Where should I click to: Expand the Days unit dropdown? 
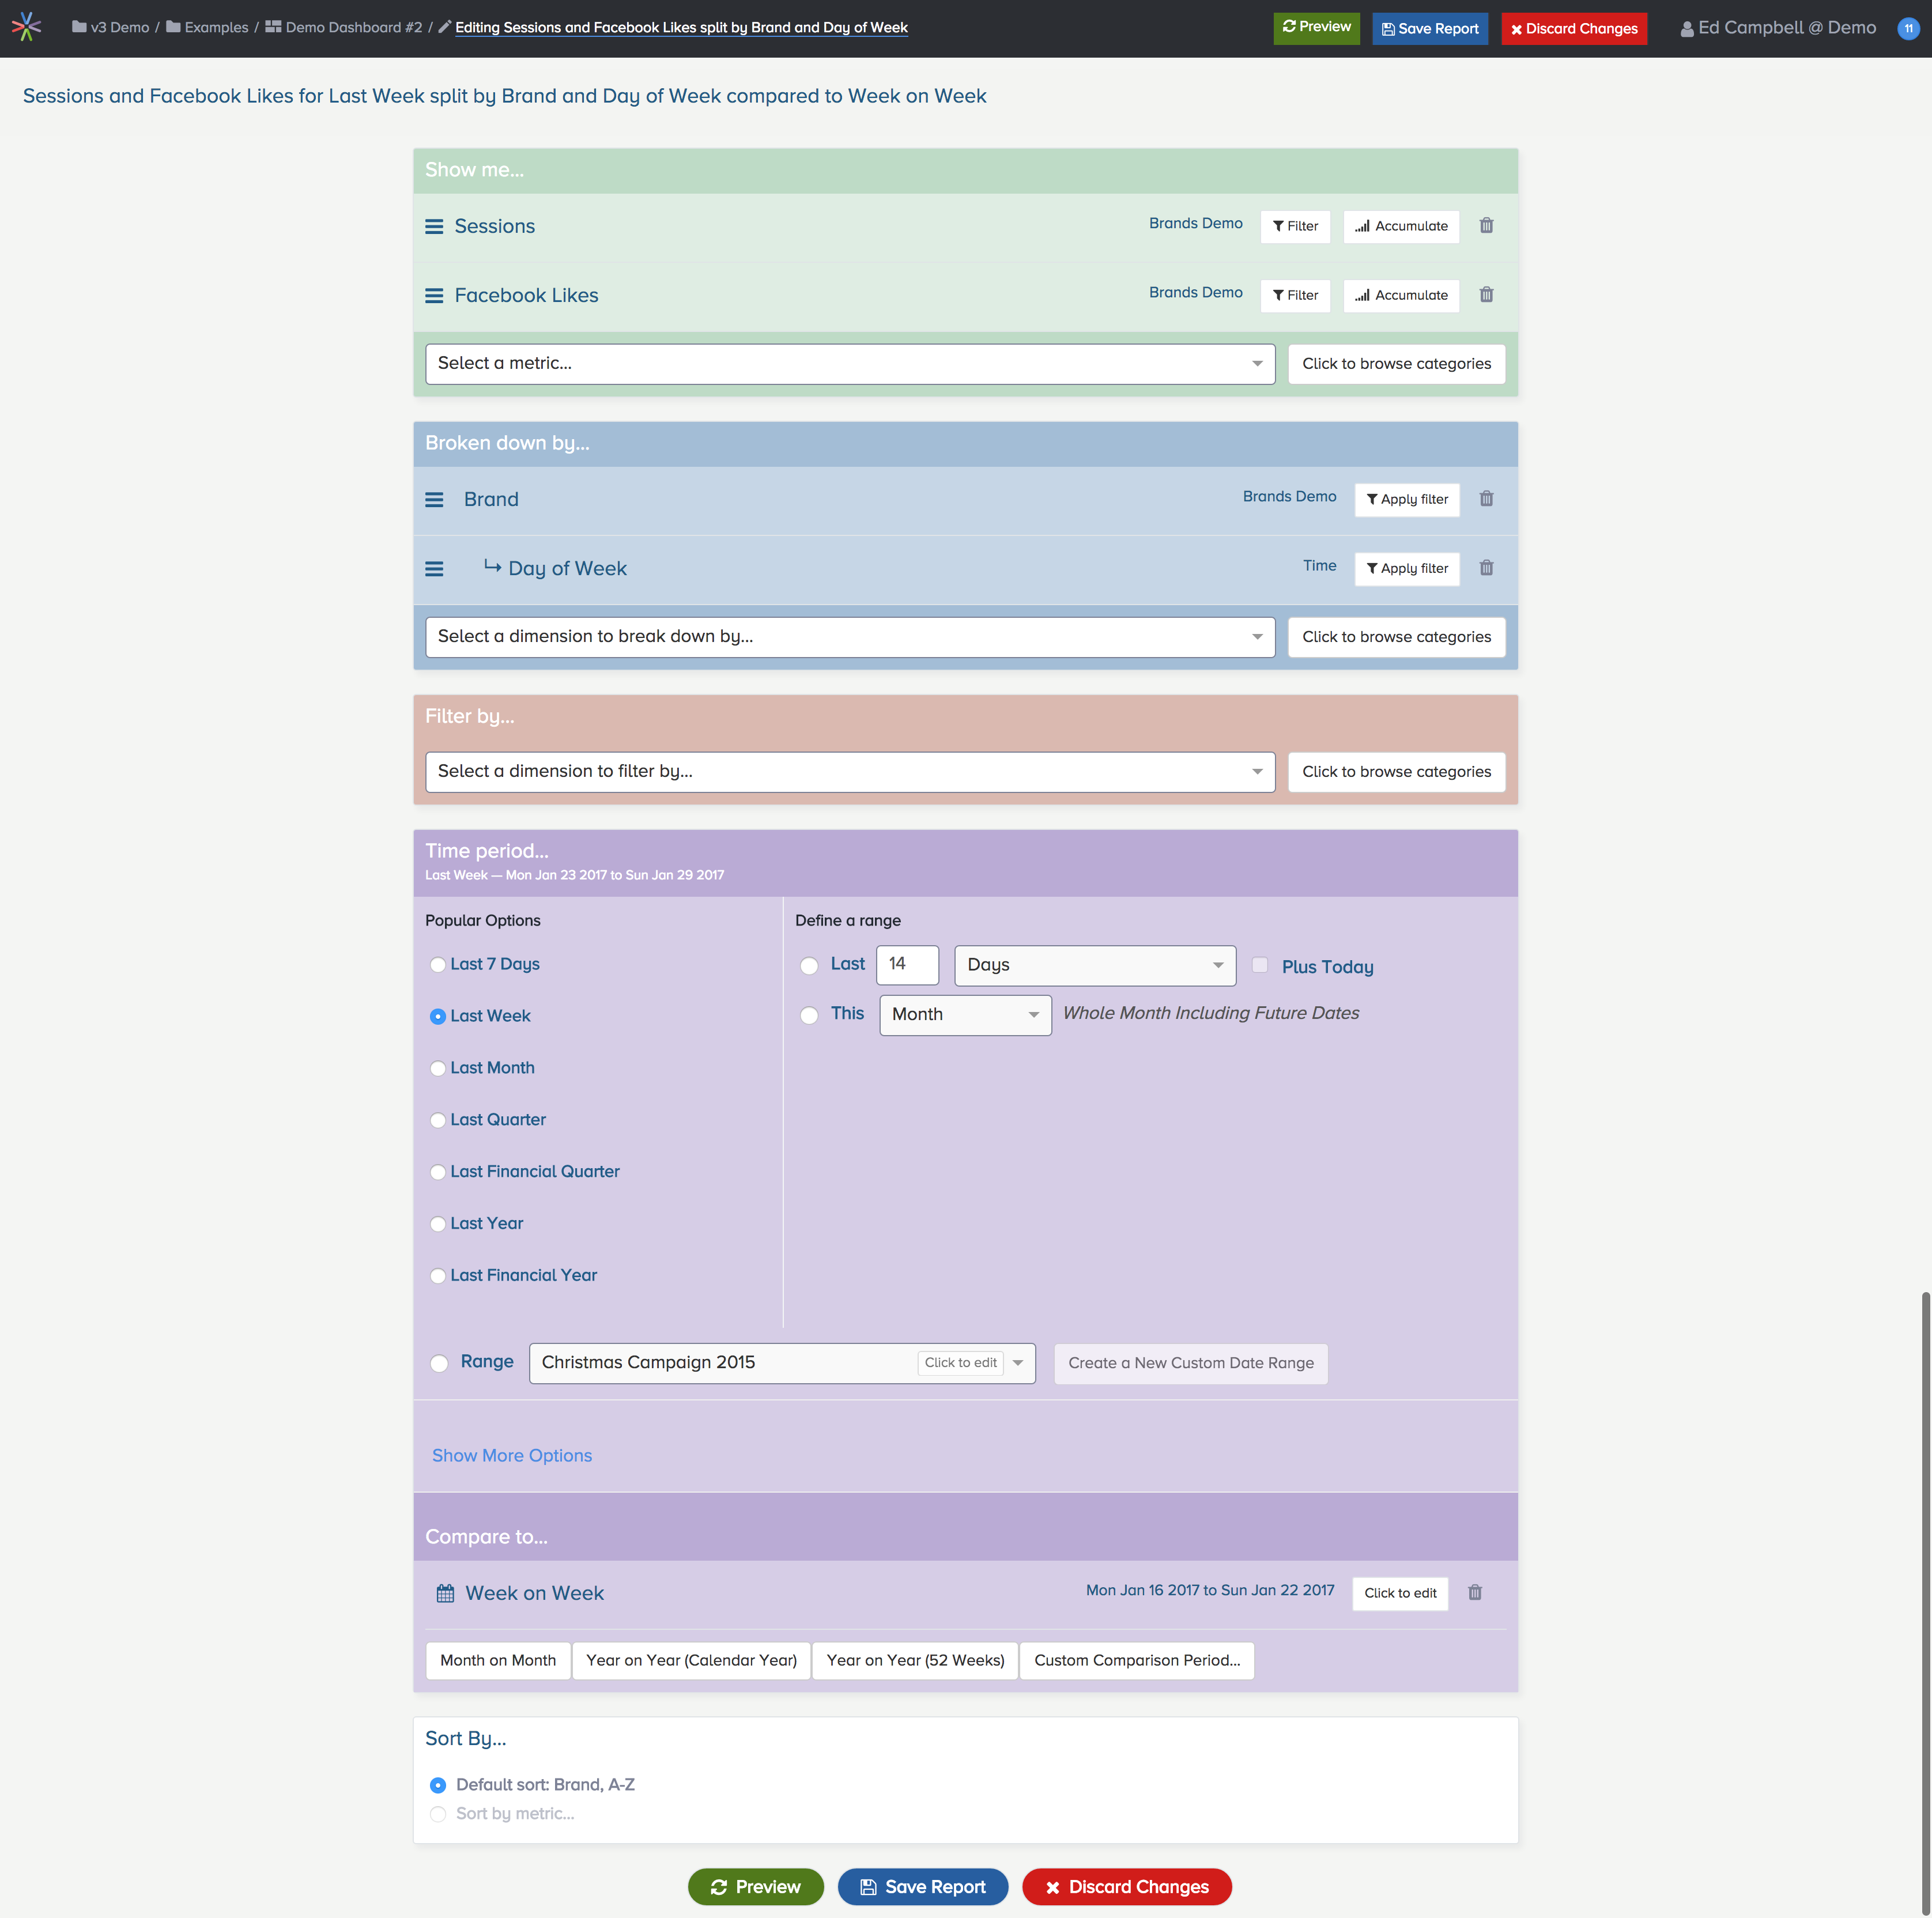pyautogui.click(x=1094, y=965)
